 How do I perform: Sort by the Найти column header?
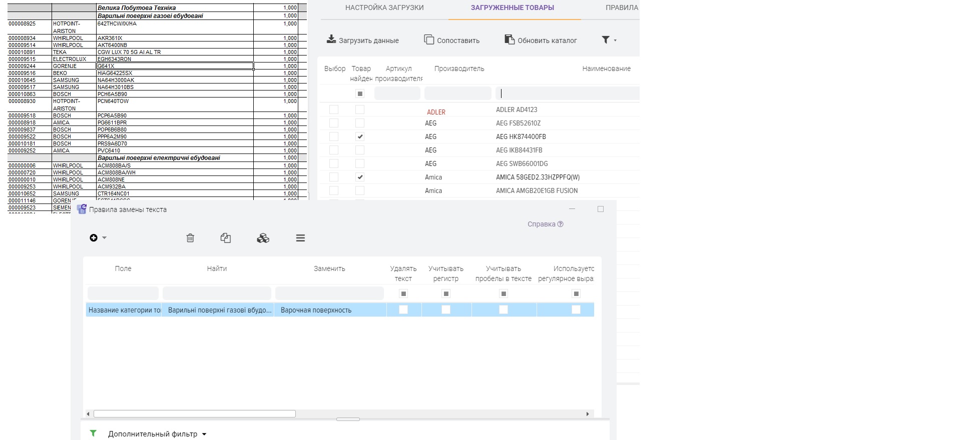pyautogui.click(x=217, y=268)
